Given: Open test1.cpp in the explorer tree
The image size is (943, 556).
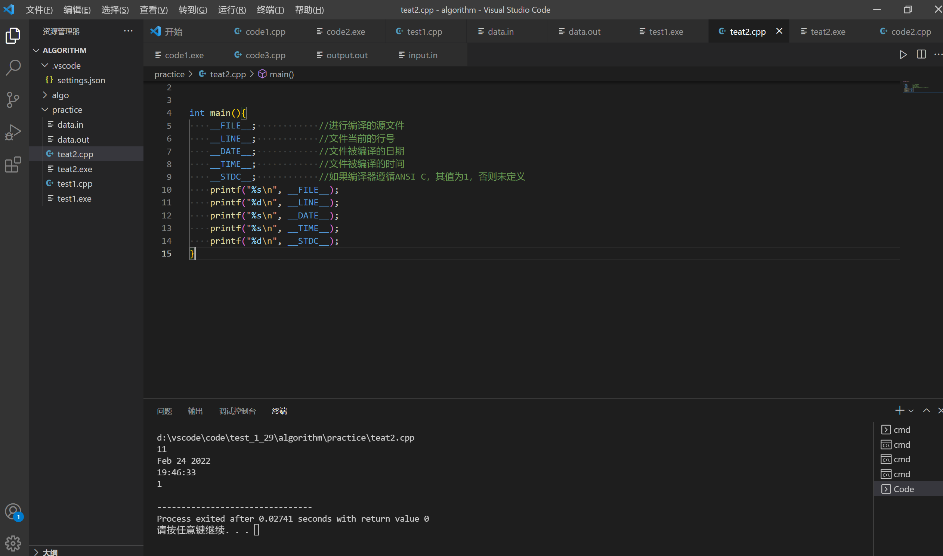Looking at the screenshot, I should pos(86,184).
